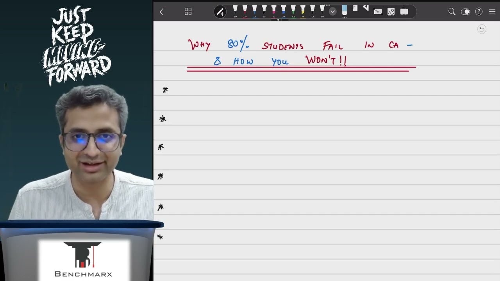The width and height of the screenshot is (500, 281).
Task: Select the black 20 marker
Action: (x=264, y=11)
